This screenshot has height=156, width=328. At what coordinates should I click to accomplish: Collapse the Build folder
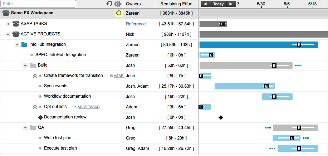(25, 65)
